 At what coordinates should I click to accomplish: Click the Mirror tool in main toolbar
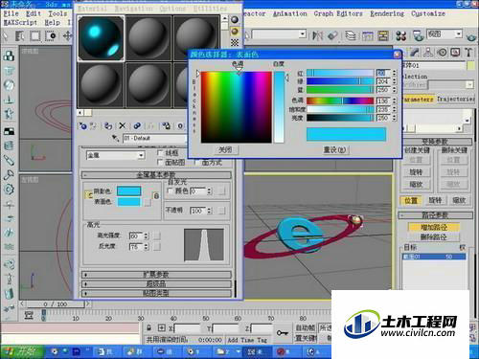coord(317,35)
